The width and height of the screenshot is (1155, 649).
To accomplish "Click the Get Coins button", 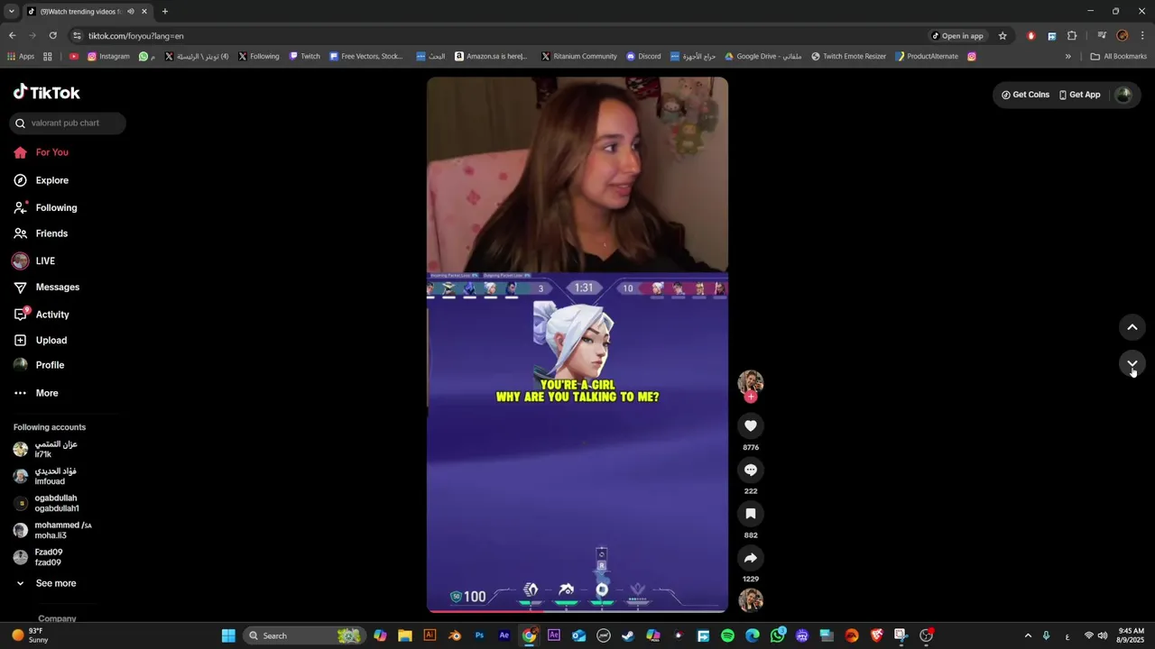I will [x=1025, y=95].
